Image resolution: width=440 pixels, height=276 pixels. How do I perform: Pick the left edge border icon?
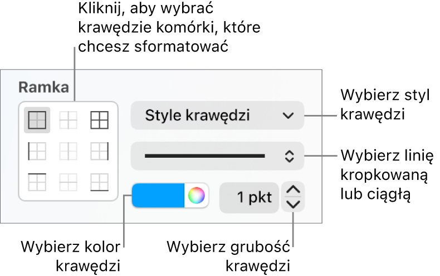pos(37,151)
